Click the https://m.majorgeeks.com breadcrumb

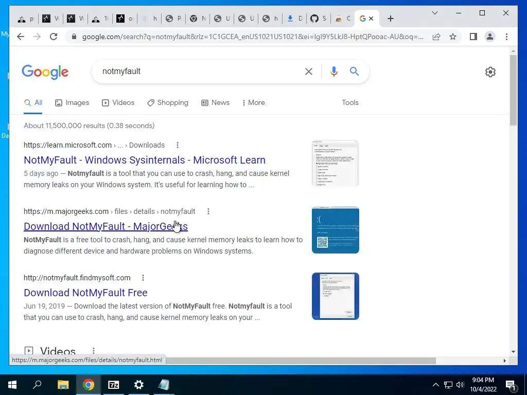pos(66,211)
